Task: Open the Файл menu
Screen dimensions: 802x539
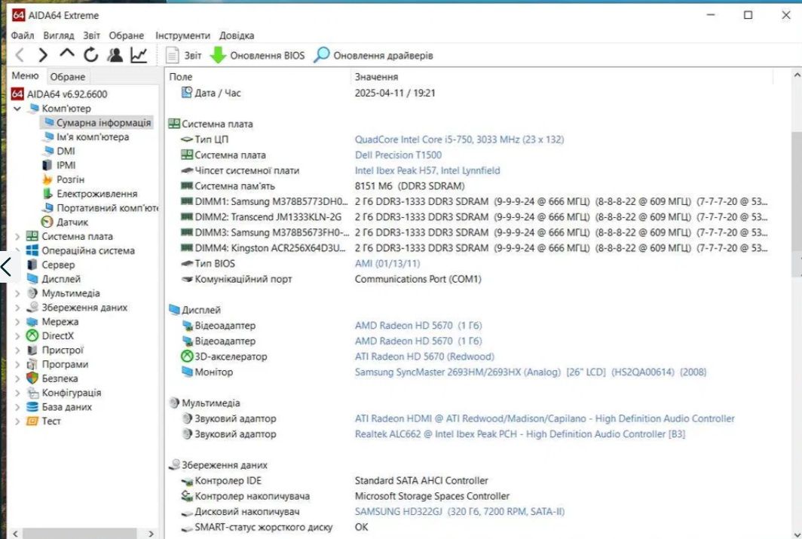Action: (x=23, y=35)
